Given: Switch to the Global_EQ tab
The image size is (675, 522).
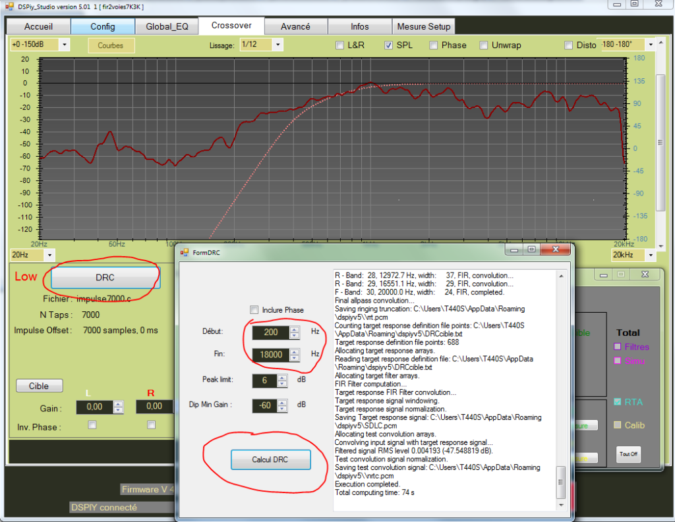Looking at the screenshot, I should (163, 27).
